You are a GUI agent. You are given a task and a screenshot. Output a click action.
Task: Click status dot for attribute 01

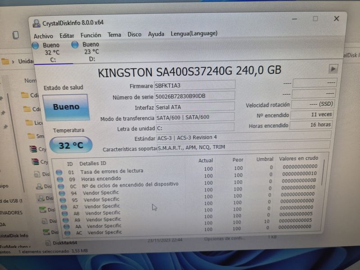(x=59, y=172)
